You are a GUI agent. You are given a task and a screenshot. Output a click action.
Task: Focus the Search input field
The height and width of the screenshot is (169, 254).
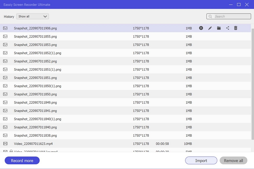tap(232, 16)
